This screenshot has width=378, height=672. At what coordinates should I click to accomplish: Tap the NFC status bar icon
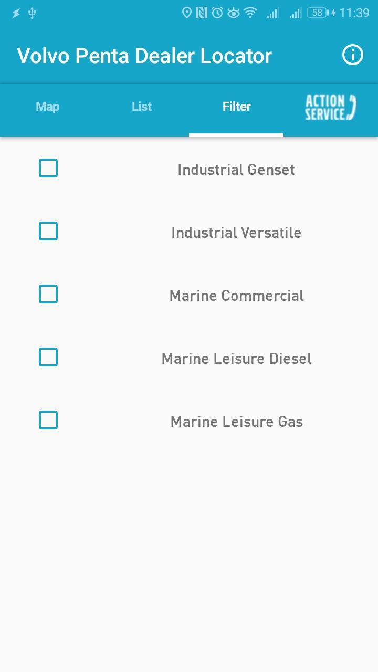pyautogui.click(x=202, y=13)
